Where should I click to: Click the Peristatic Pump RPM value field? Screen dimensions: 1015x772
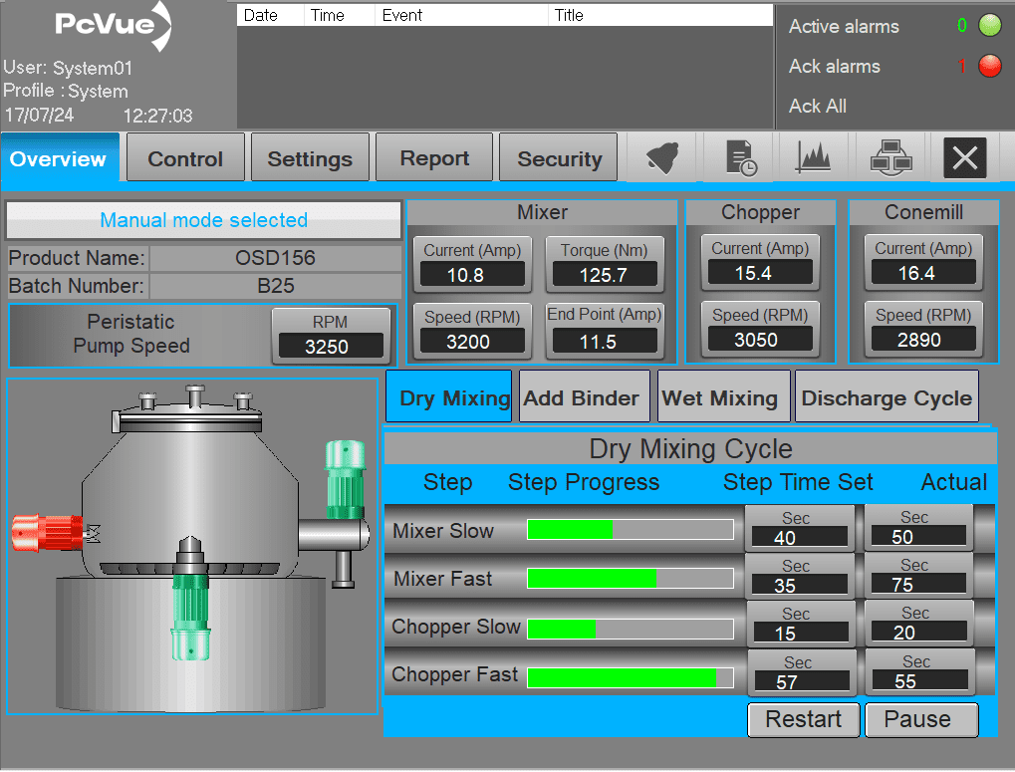[x=331, y=346]
